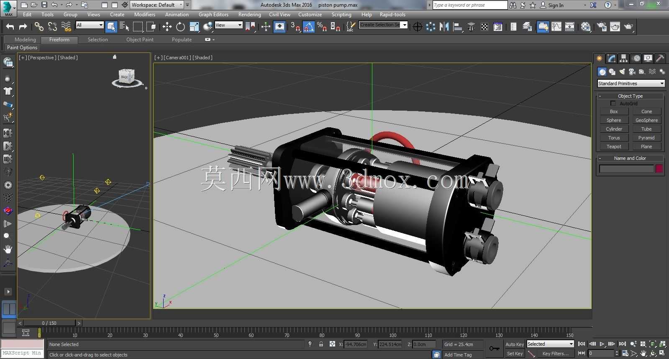The height and width of the screenshot is (359, 669).
Task: Select the Move tool in main toolbar
Action: (x=167, y=27)
